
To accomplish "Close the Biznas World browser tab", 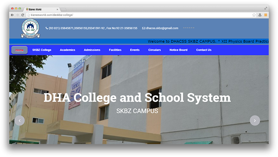I will click(x=57, y=8).
